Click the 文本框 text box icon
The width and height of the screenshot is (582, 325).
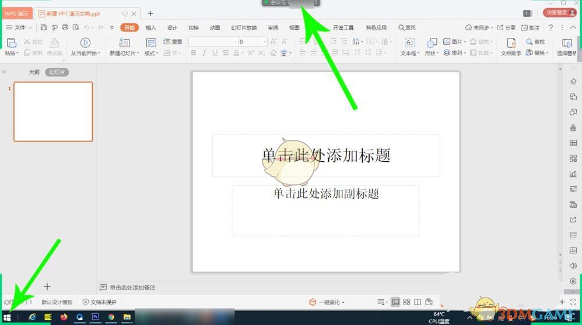click(x=410, y=43)
